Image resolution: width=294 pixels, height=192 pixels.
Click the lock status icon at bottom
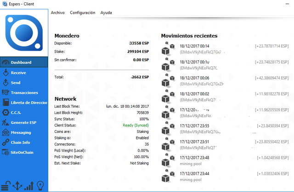(6, 186)
